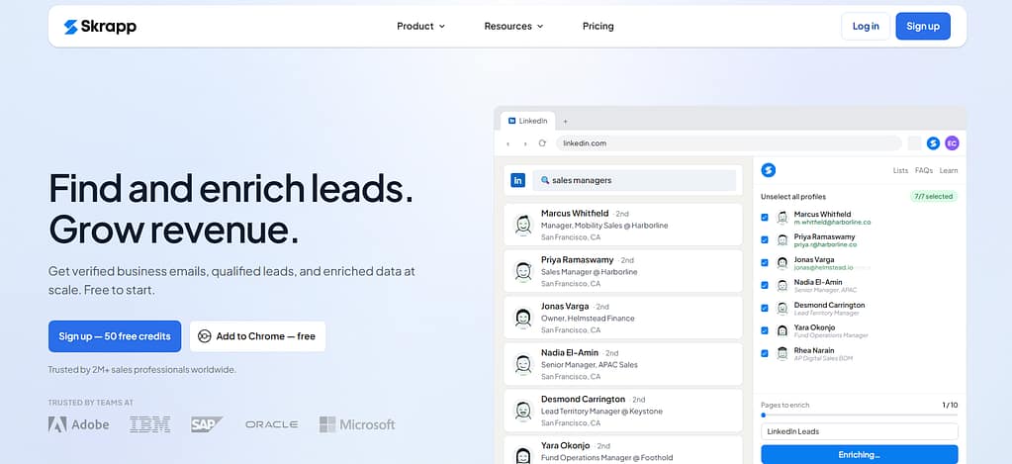The width and height of the screenshot is (1012, 464).
Task: Click the blue Skrapp extension icon in browser bar
Action: coord(933,143)
